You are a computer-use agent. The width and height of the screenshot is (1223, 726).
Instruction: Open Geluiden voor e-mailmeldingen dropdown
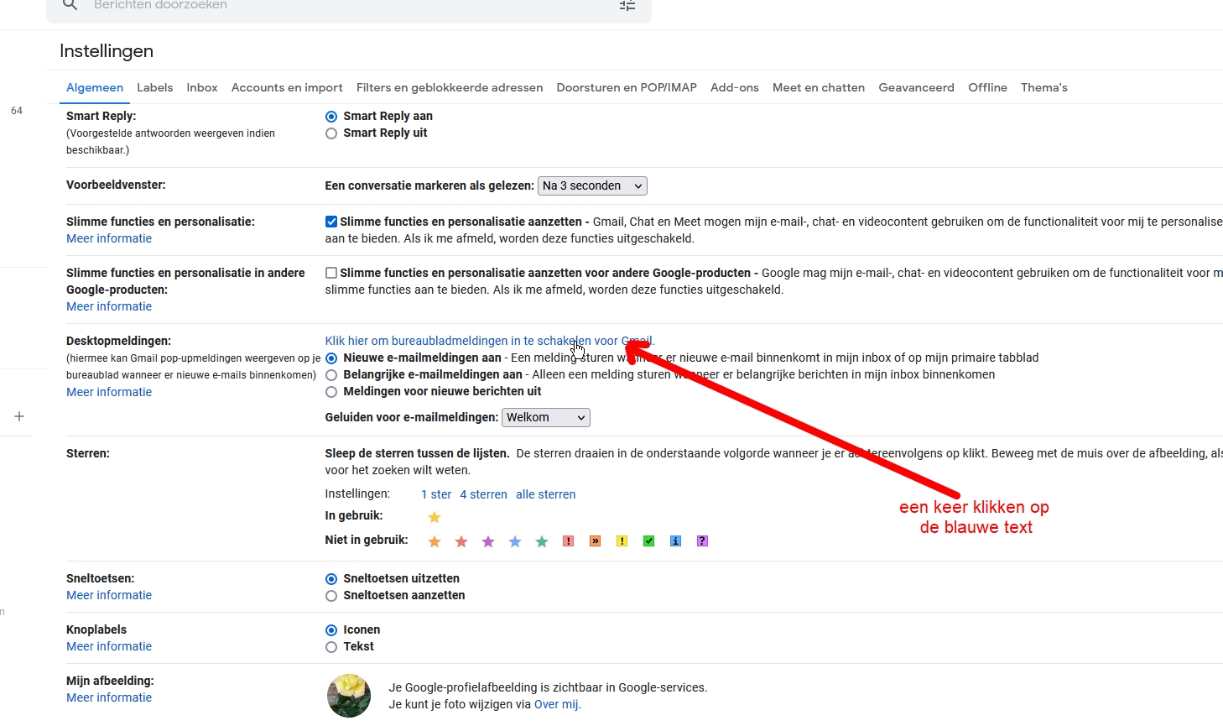[545, 418]
